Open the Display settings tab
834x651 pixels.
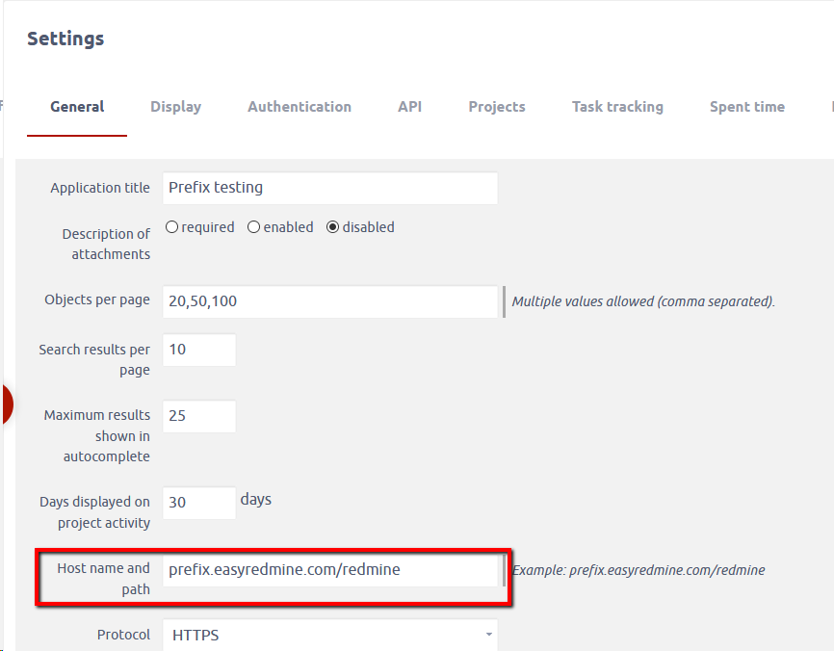tap(175, 107)
